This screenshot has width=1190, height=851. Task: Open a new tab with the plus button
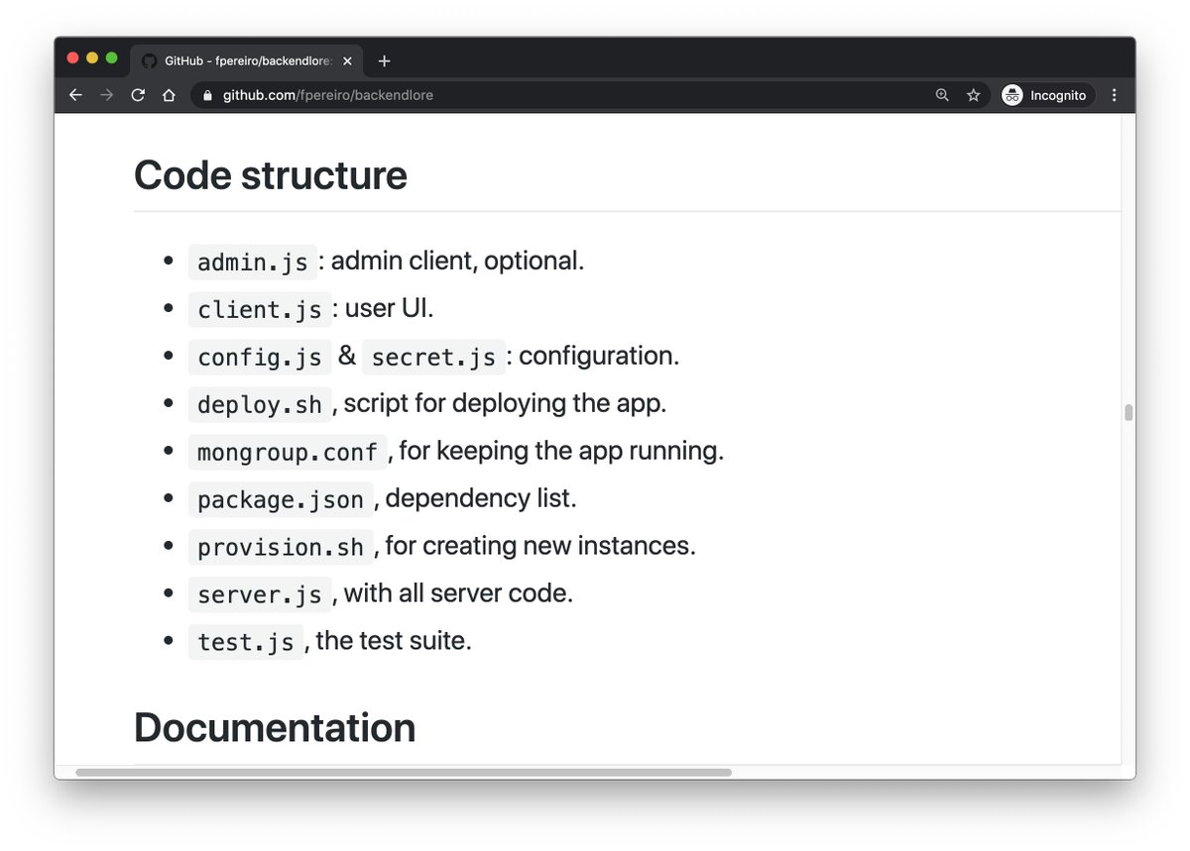pyautogui.click(x=385, y=60)
